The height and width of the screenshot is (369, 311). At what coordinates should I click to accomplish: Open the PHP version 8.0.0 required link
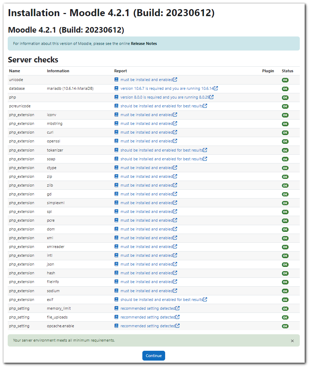(x=165, y=97)
